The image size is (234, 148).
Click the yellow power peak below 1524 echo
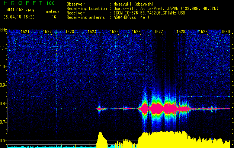click(x=102, y=139)
